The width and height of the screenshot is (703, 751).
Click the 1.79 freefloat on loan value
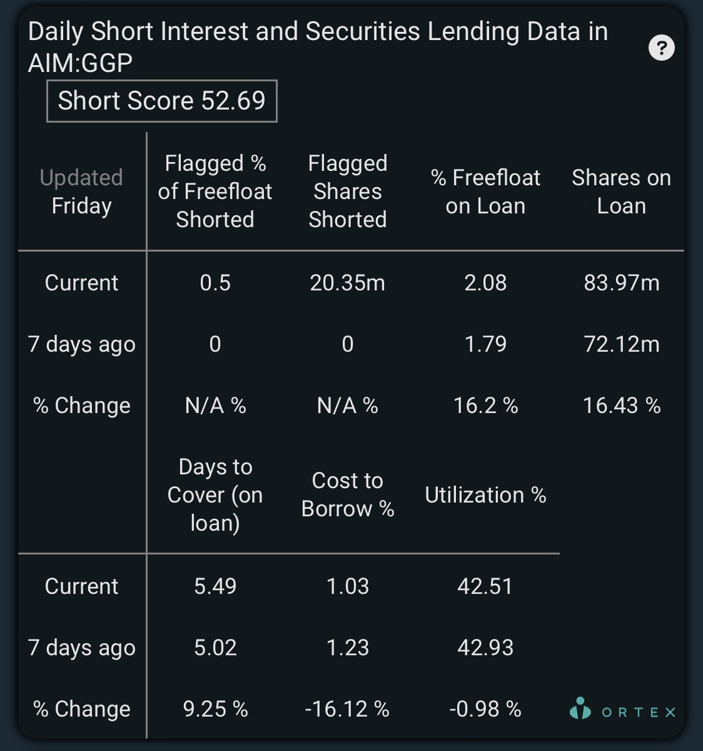[x=485, y=344]
